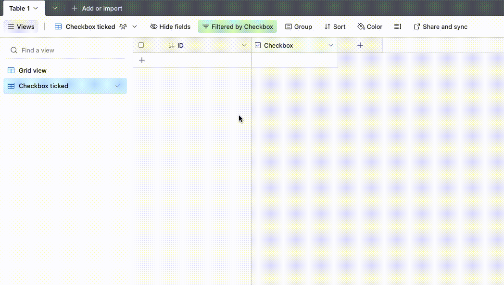This screenshot has width=504, height=285.
Task: Open the Checkbox field dropdown arrow
Action: click(x=331, y=45)
